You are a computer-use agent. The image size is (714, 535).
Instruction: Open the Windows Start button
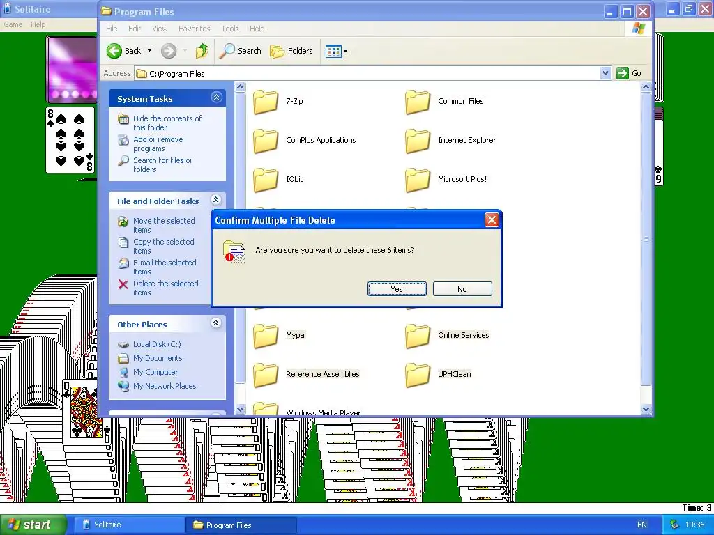(33, 525)
